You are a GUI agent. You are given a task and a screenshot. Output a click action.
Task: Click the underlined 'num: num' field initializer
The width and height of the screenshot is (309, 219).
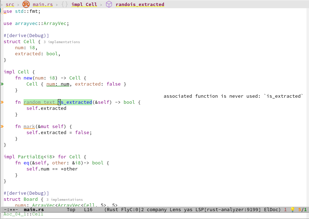click(x=58, y=84)
